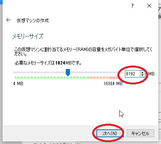
Task: Decrease memory with the spinner down arrow
Action: pos(142,75)
